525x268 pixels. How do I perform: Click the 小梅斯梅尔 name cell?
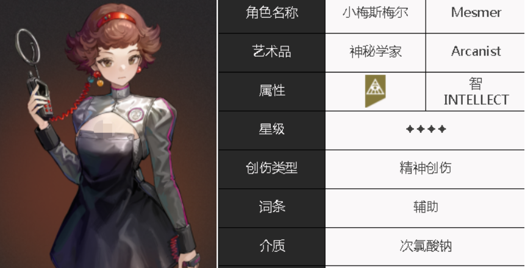(376, 16)
